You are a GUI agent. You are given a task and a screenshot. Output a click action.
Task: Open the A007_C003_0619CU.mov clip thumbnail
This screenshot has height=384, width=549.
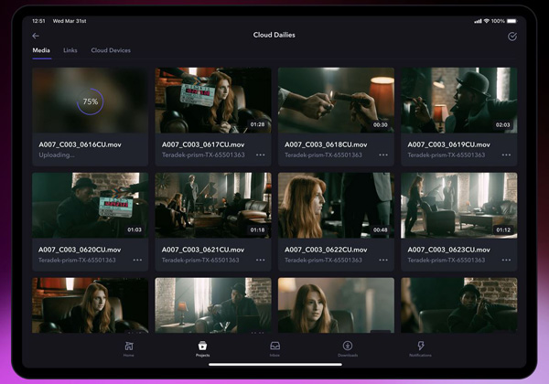pyautogui.click(x=458, y=101)
